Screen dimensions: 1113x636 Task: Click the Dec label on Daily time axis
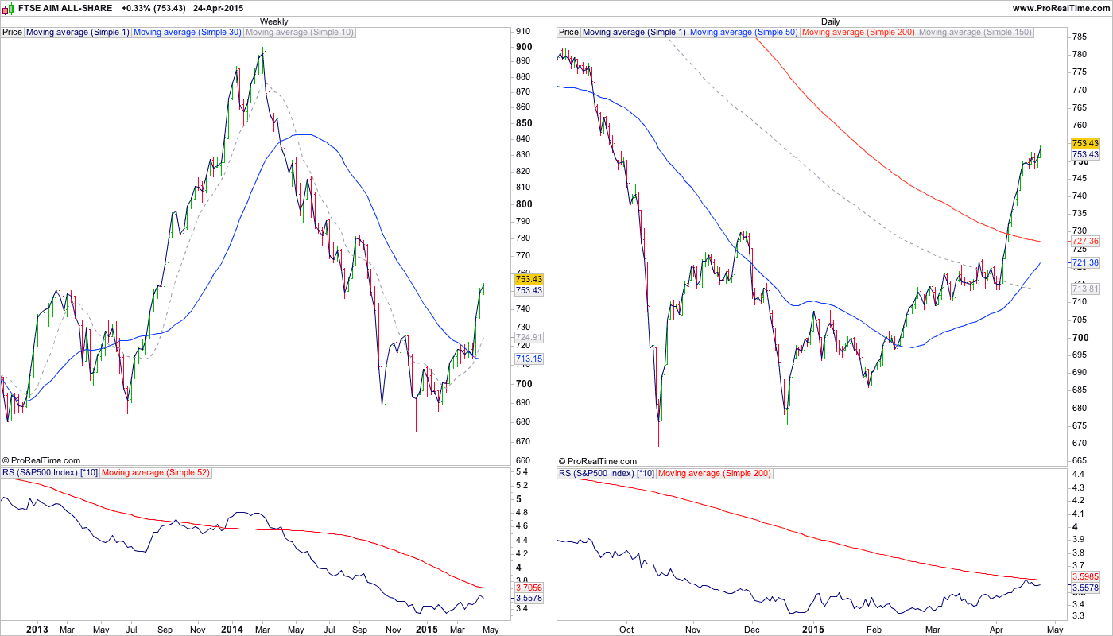(752, 630)
